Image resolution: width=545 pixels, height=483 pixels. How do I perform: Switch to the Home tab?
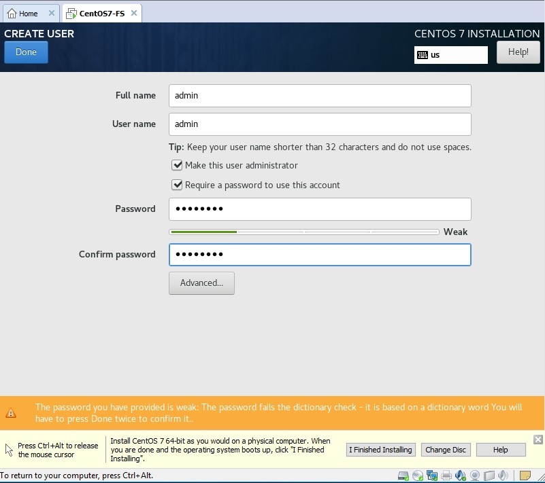pyautogui.click(x=23, y=14)
